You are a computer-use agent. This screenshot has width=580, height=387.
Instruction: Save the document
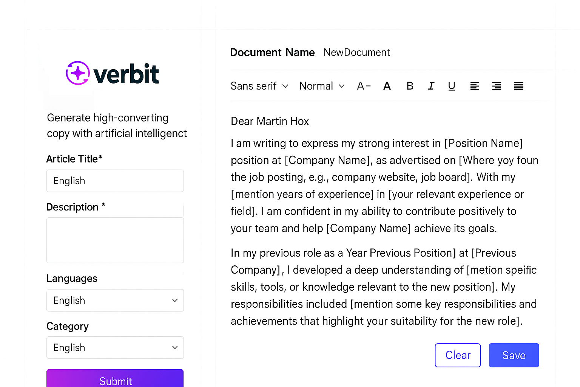pos(514,355)
